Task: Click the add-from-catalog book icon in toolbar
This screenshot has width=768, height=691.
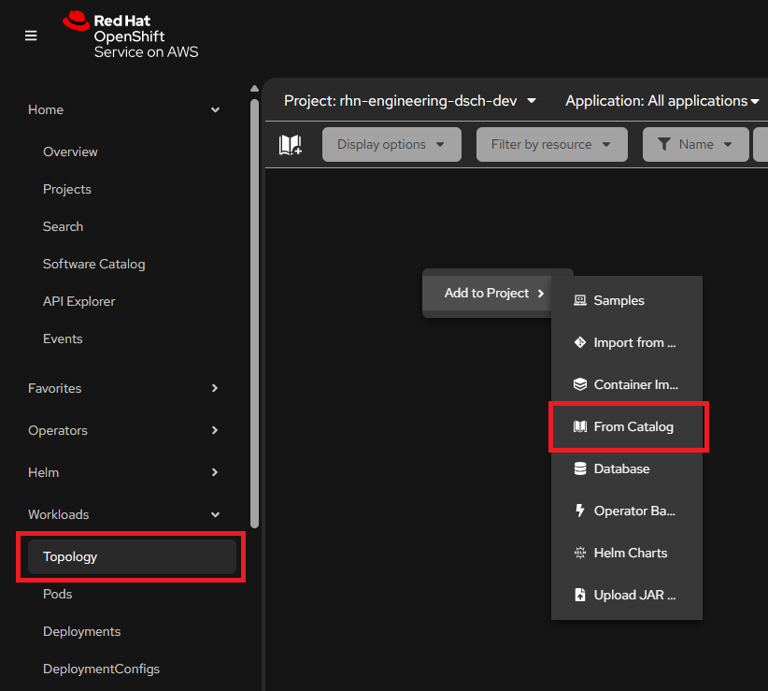Action: [290, 145]
